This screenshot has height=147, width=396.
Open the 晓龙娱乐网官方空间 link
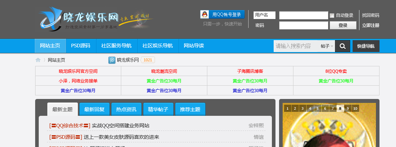78,71
